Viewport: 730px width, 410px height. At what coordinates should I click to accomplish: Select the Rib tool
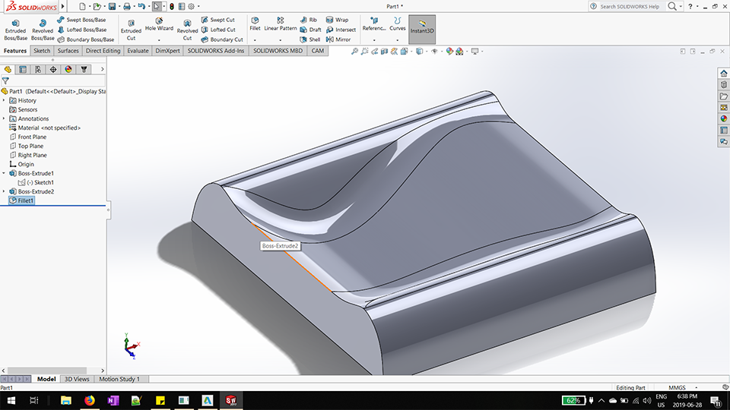coord(309,20)
